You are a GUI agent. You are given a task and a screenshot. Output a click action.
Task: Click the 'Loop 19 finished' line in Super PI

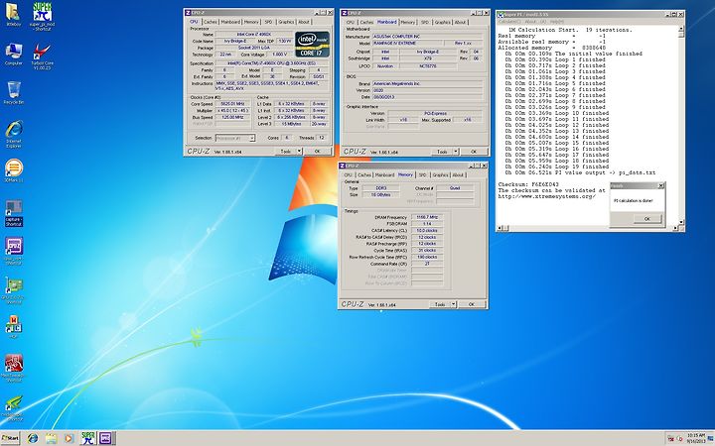[x=555, y=167]
